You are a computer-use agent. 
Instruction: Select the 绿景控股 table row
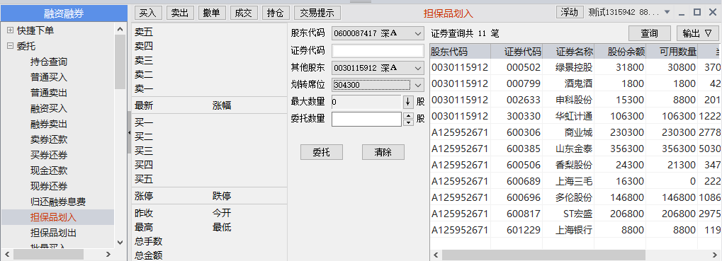(x=575, y=67)
